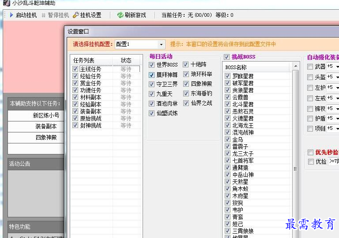Uncheck boss 北海龙王
The height and width of the screenshot is (238, 339).
coord(227,125)
